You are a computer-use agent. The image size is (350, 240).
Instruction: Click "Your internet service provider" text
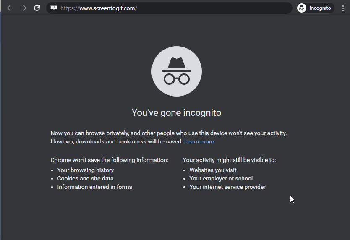click(227, 187)
